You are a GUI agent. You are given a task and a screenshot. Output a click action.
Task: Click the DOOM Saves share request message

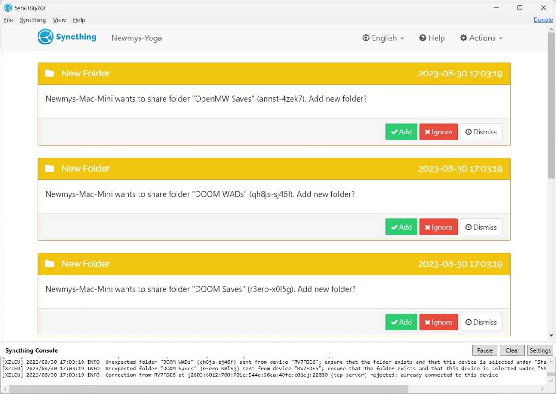(x=201, y=289)
